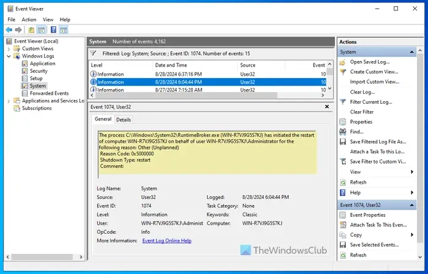Expand Applications and Services Logs node
428x274 pixels.
(9, 101)
